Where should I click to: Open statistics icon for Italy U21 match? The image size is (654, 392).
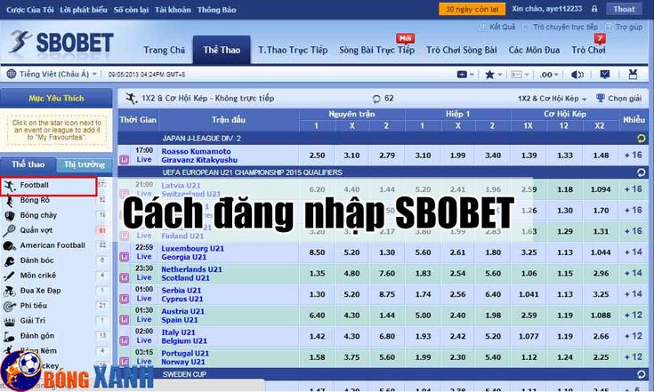[125, 340]
